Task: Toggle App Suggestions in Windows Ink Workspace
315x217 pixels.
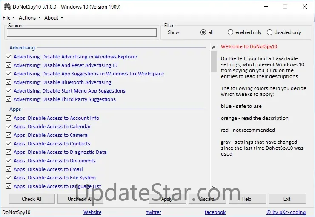Action: coord(9,74)
